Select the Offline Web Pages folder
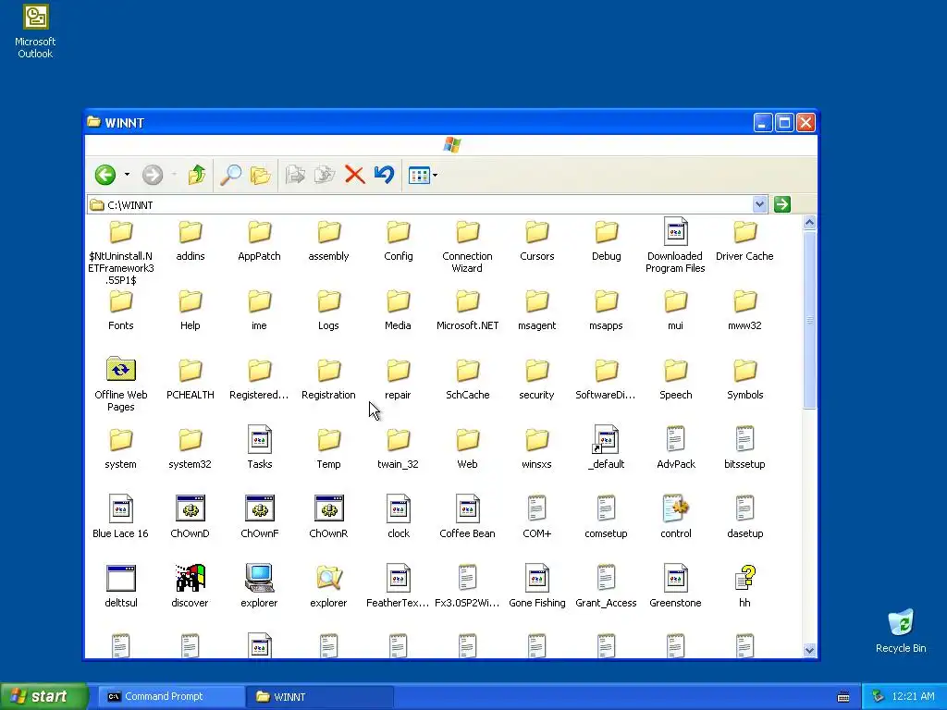 point(121,384)
